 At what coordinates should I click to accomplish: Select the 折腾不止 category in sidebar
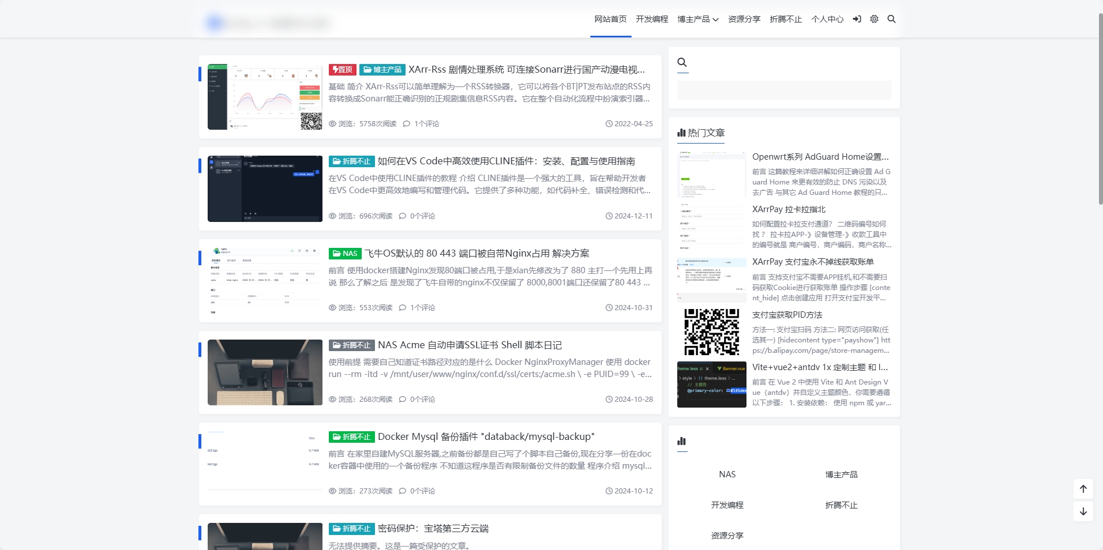point(841,505)
